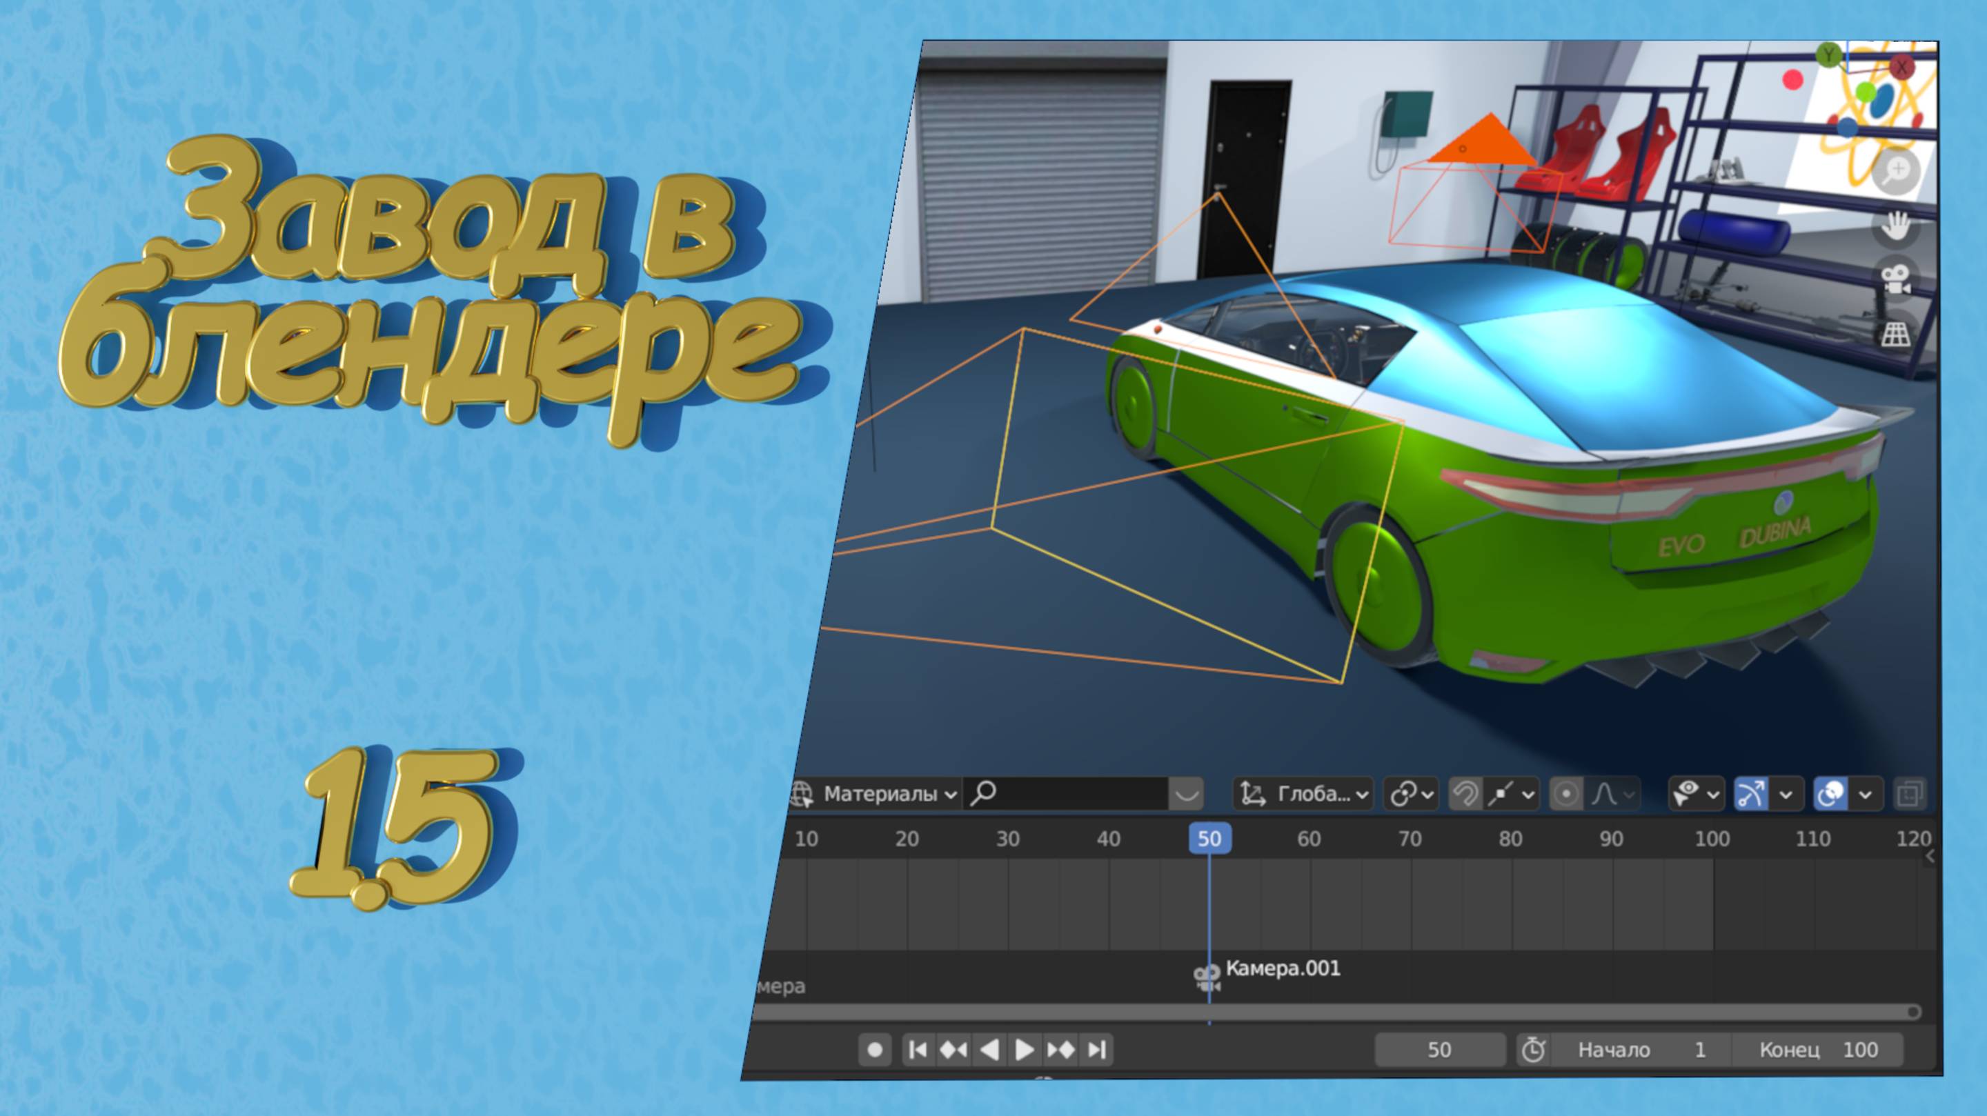Click the Конец end frame field

click(1817, 1050)
